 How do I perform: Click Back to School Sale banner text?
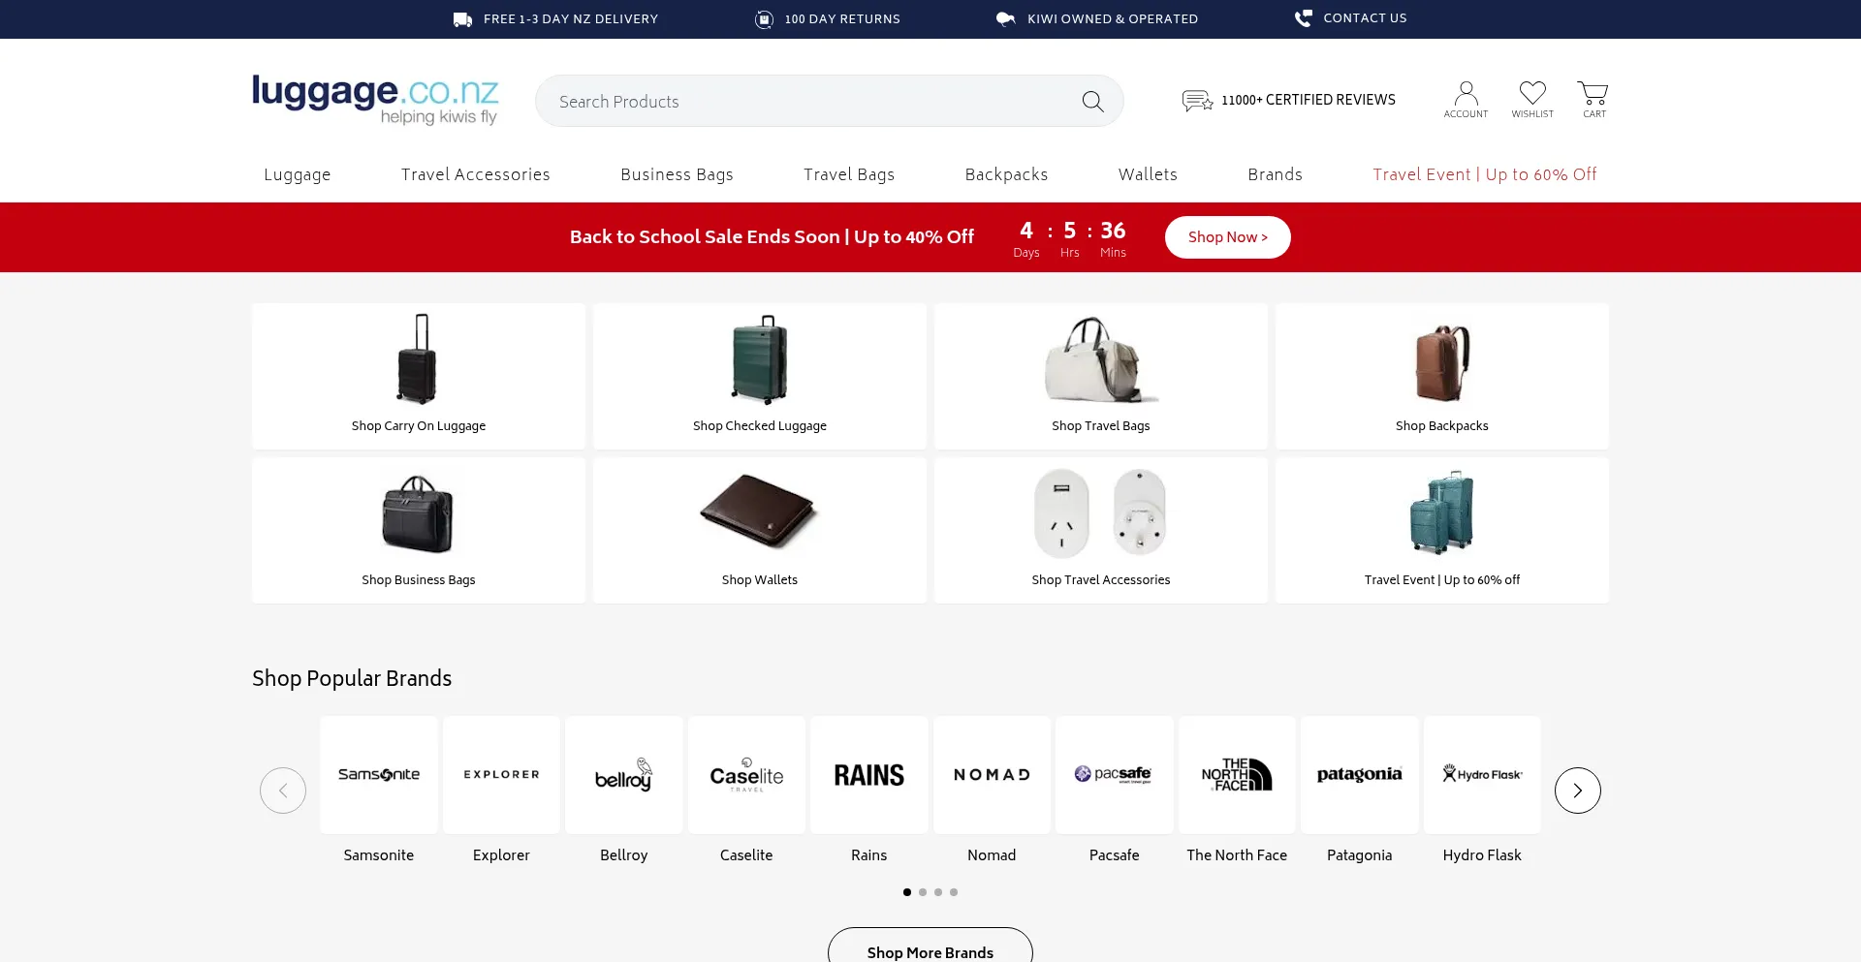tap(772, 237)
